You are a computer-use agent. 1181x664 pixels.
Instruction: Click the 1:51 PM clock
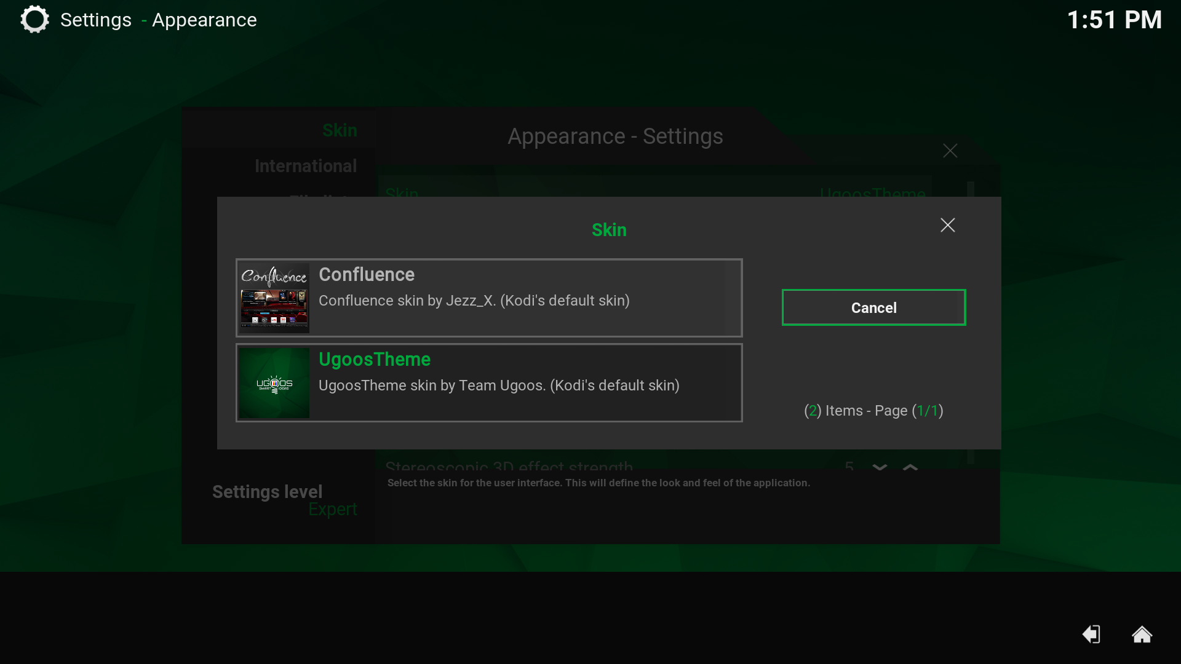(x=1114, y=20)
